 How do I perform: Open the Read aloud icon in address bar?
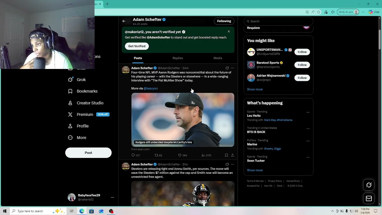tap(313, 12)
